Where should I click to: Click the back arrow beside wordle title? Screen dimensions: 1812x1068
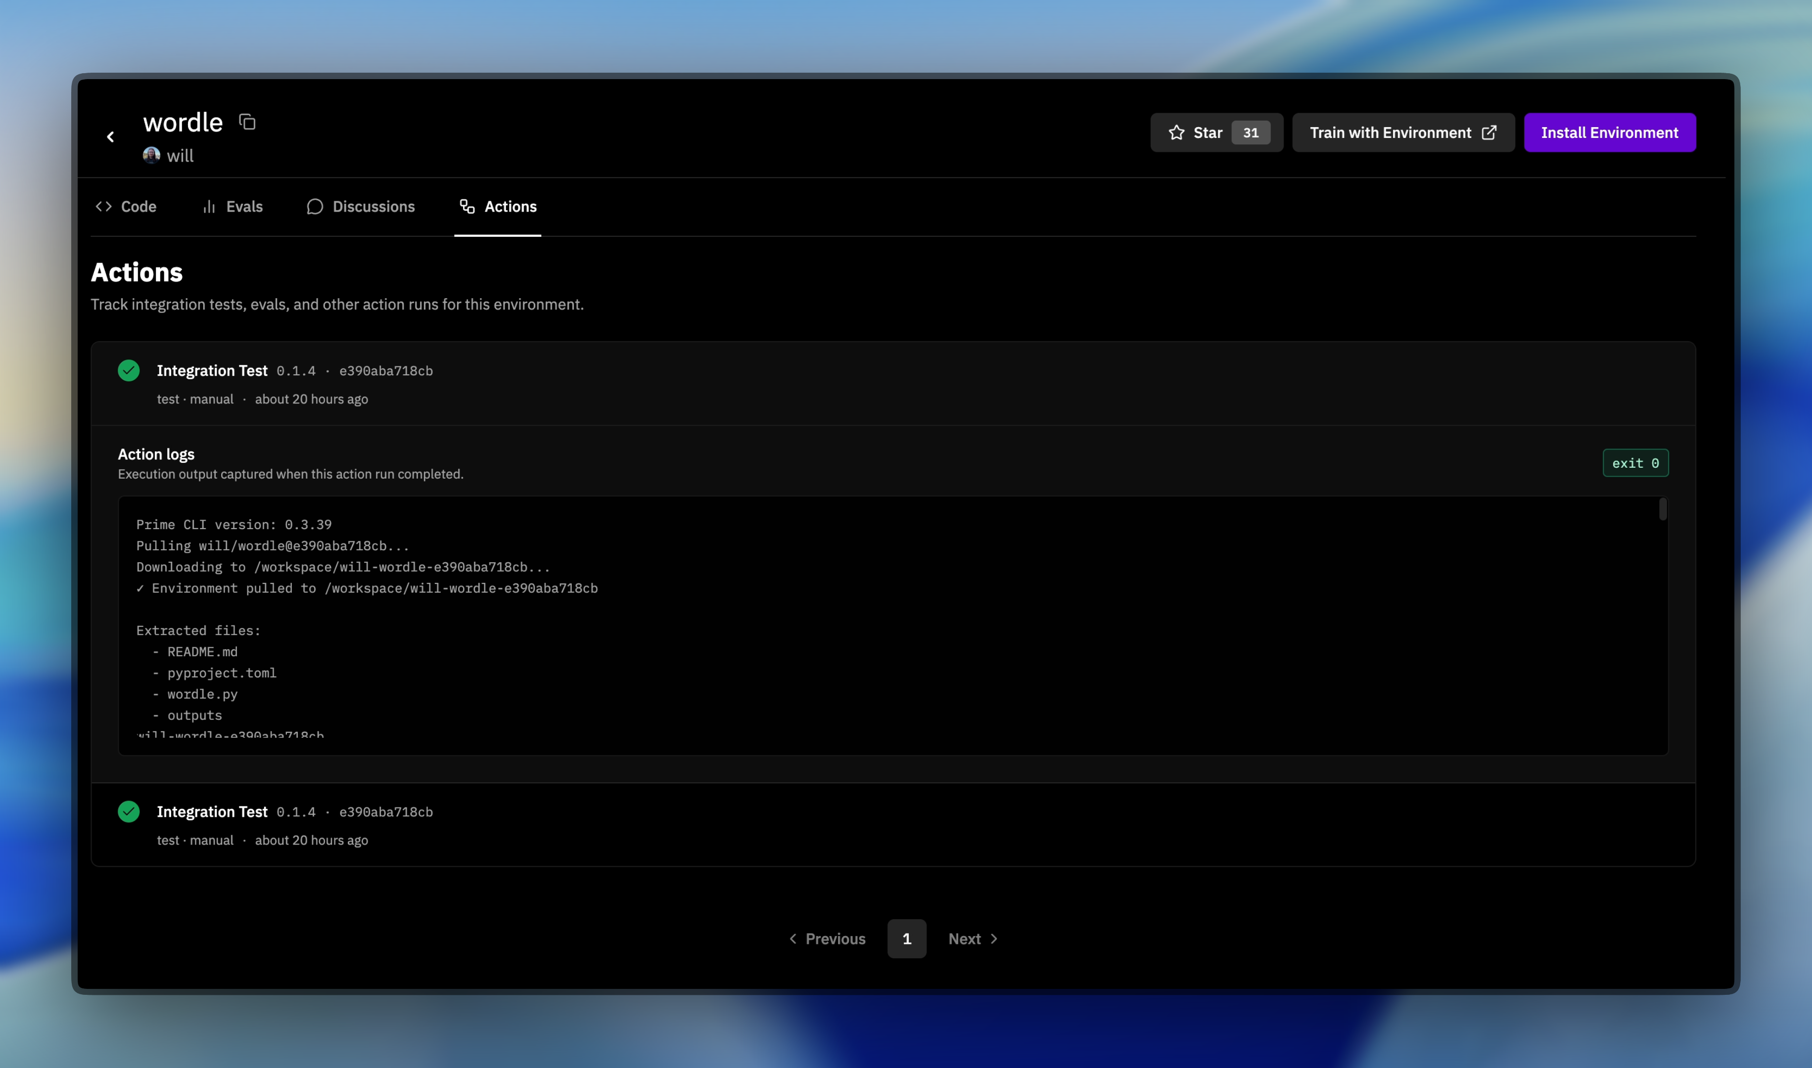coord(110,137)
